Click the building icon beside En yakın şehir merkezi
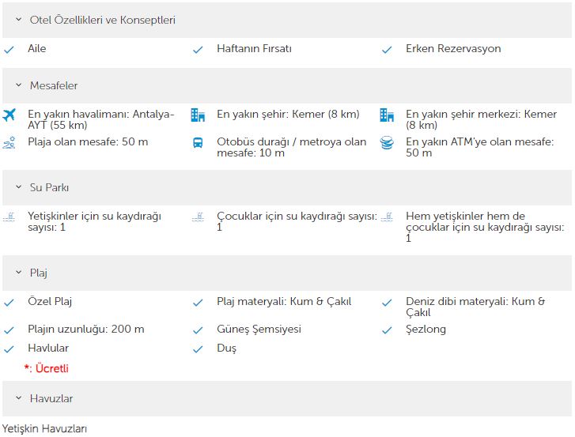Image resolution: width=575 pixels, height=437 pixels. (x=387, y=115)
